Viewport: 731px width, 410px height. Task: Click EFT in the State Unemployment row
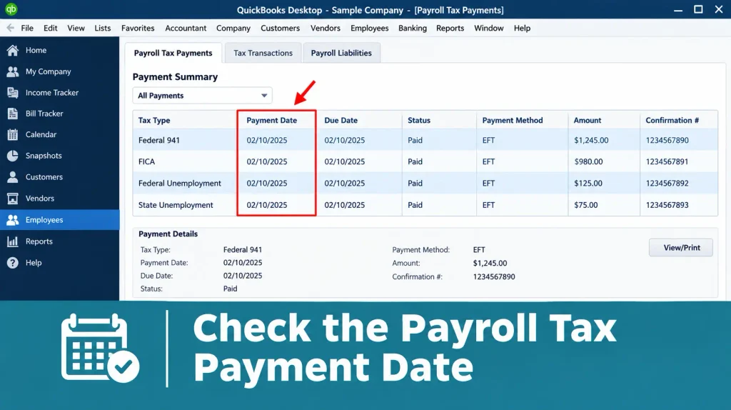coord(488,205)
